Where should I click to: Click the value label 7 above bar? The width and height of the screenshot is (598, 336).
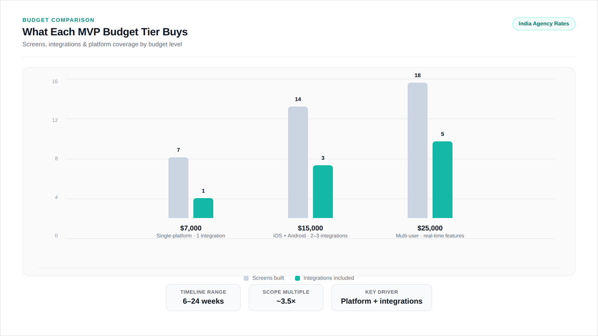(178, 150)
